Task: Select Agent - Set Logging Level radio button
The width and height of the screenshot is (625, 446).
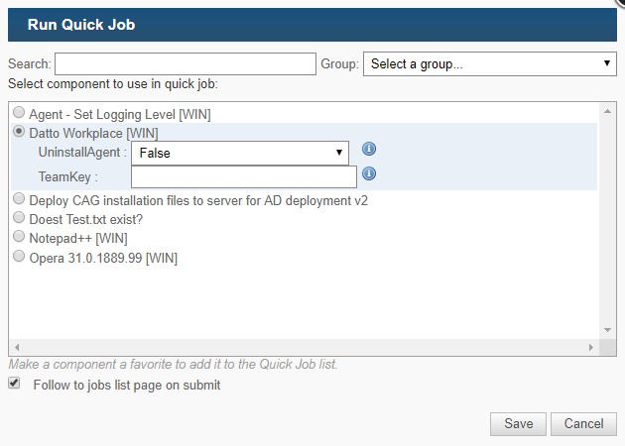Action: (19, 112)
